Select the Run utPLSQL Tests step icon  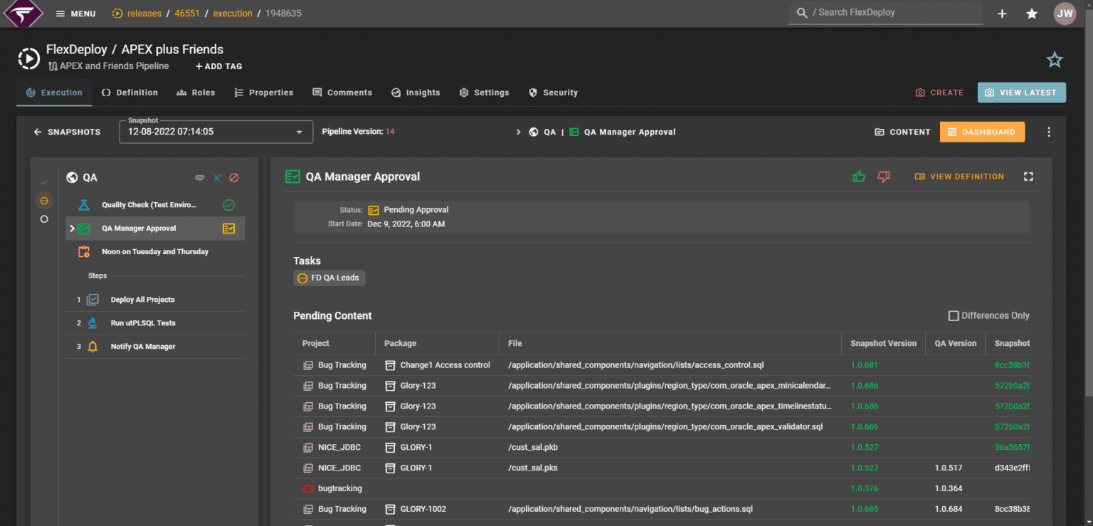(93, 322)
